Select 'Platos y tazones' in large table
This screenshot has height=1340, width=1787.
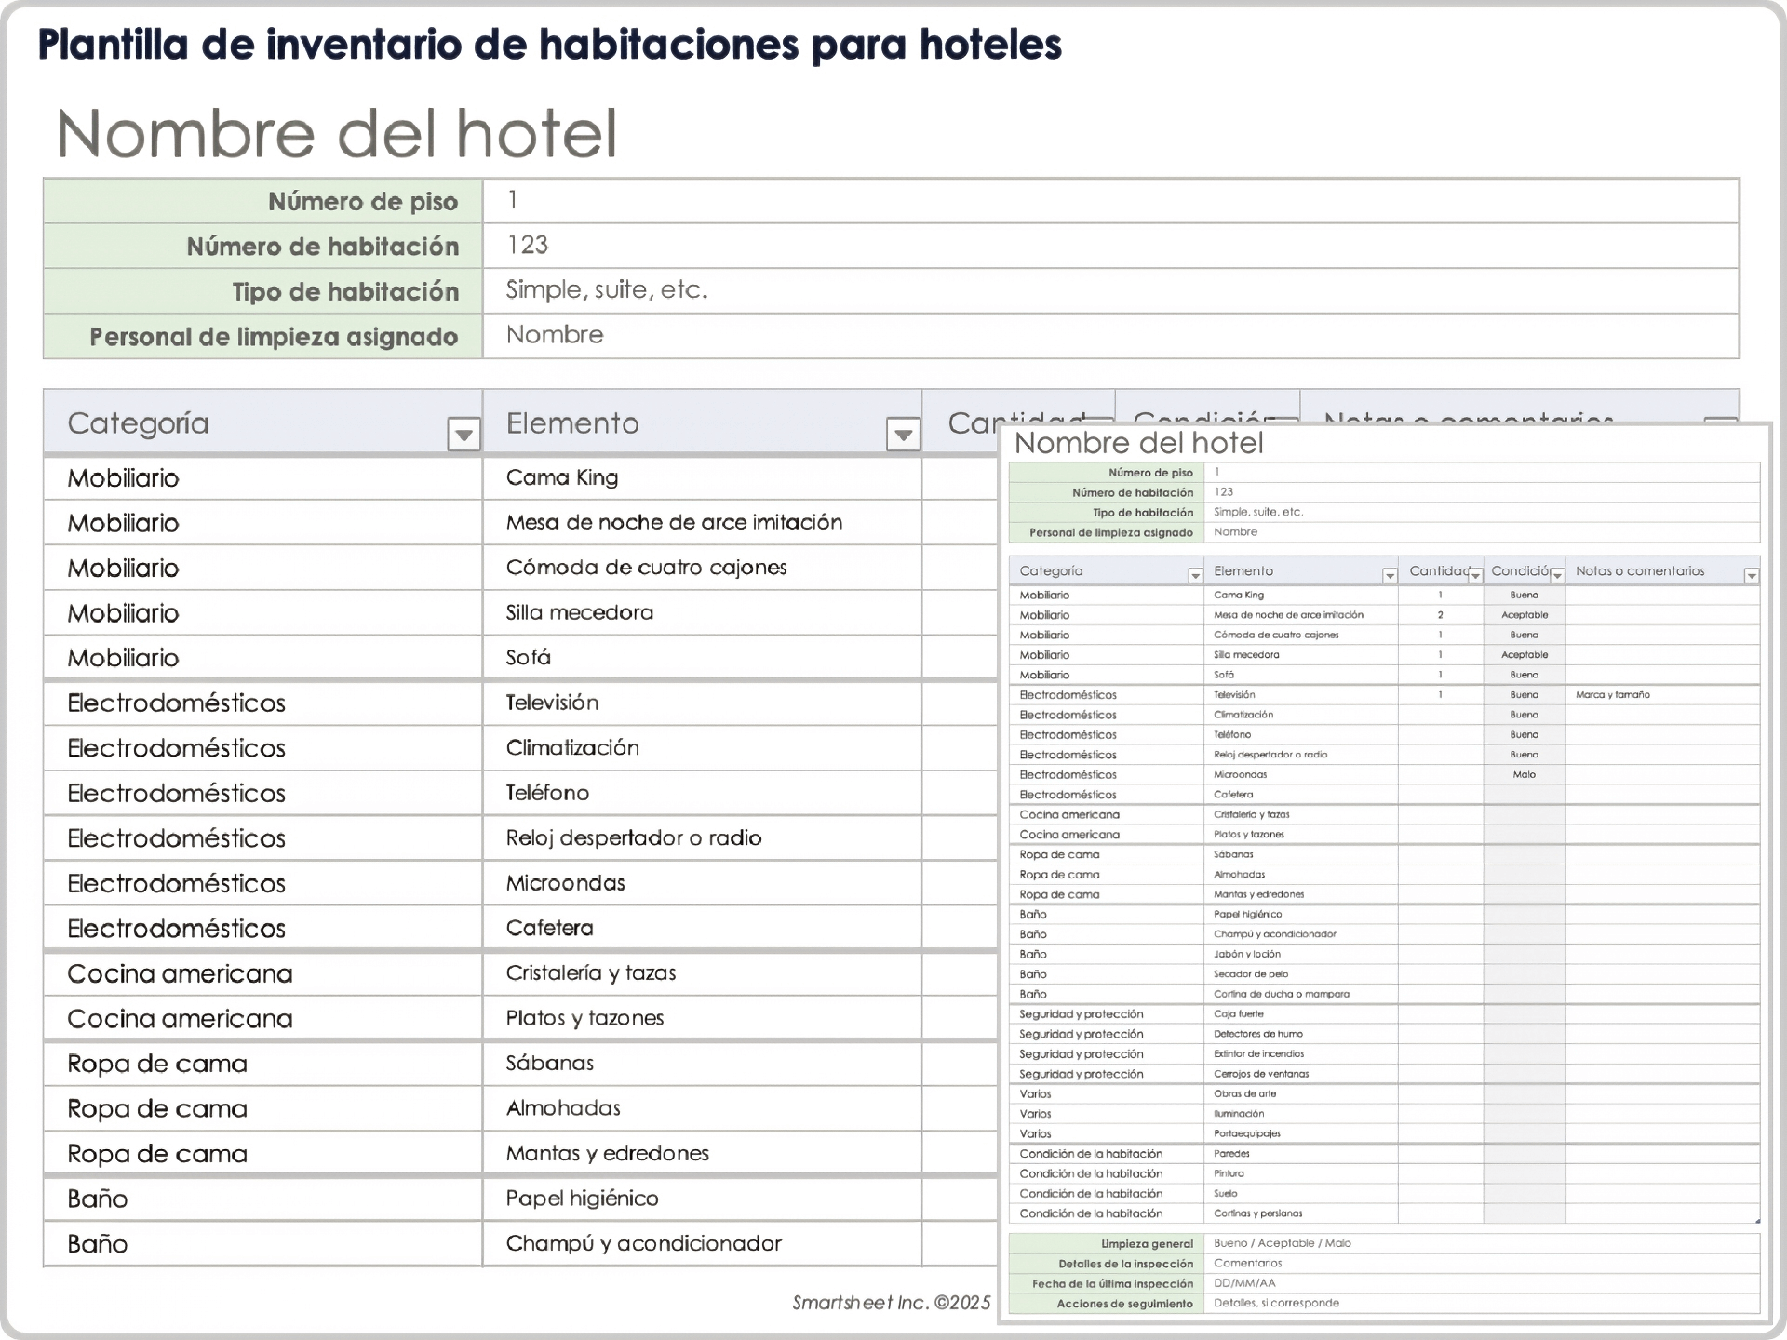[702, 1018]
